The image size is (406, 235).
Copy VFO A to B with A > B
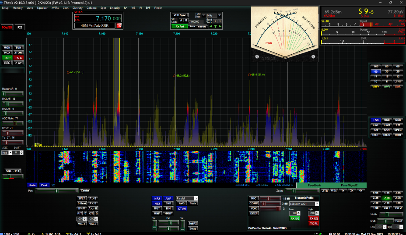click(93, 199)
